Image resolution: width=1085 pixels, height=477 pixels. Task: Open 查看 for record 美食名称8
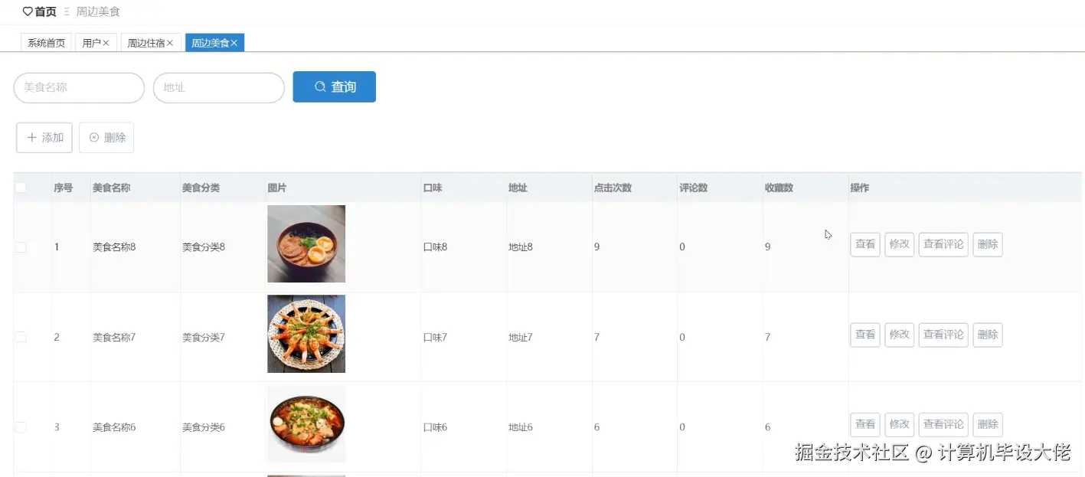[x=864, y=243]
